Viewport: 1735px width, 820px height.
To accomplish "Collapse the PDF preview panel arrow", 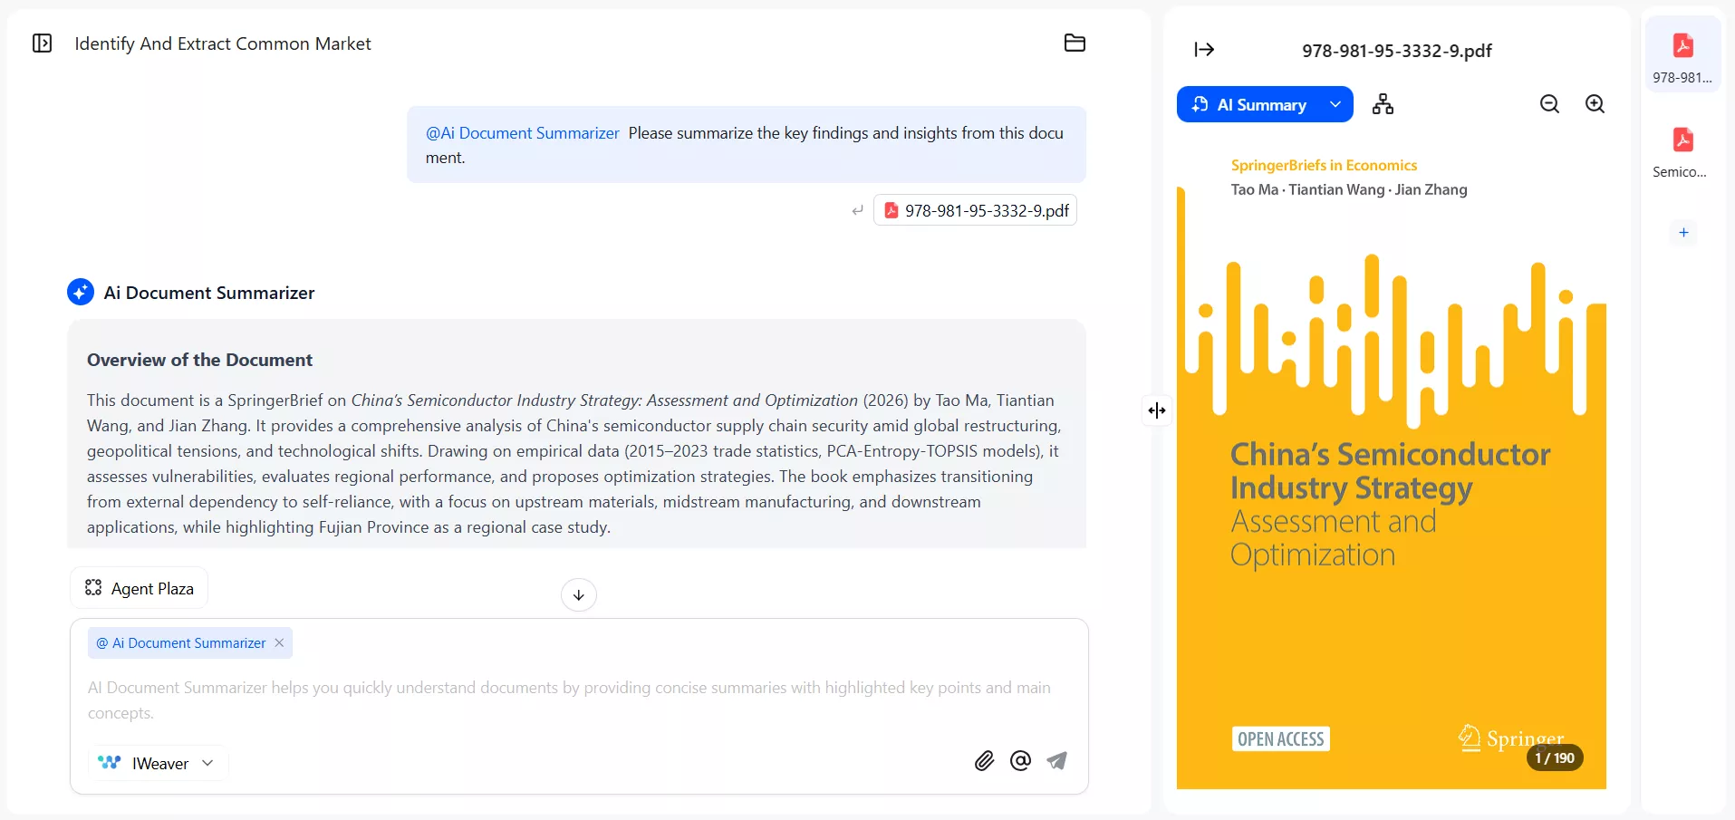I will pos(1204,50).
